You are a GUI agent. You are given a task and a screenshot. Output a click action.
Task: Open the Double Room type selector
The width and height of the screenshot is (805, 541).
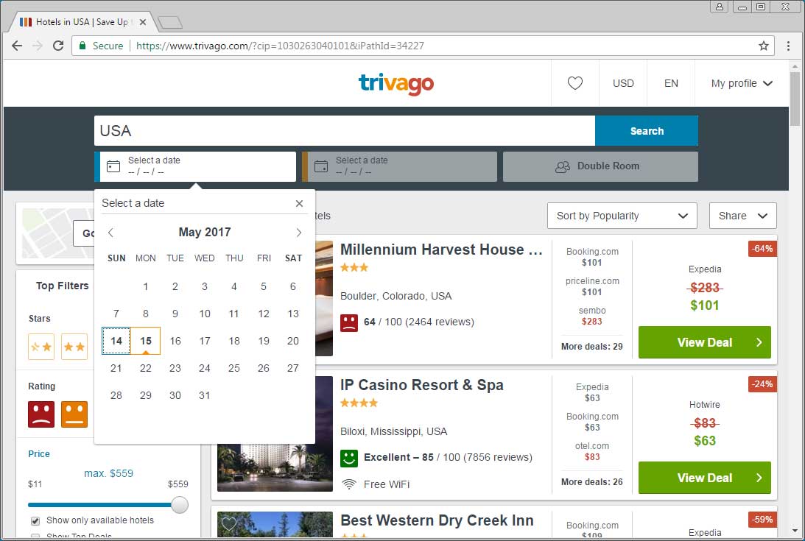point(600,166)
